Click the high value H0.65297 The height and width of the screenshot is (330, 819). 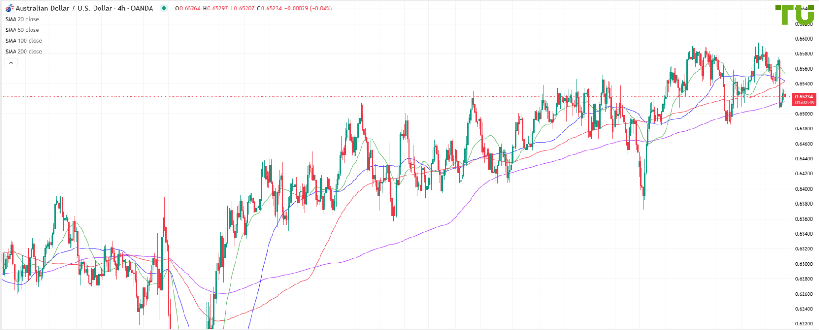click(215, 8)
